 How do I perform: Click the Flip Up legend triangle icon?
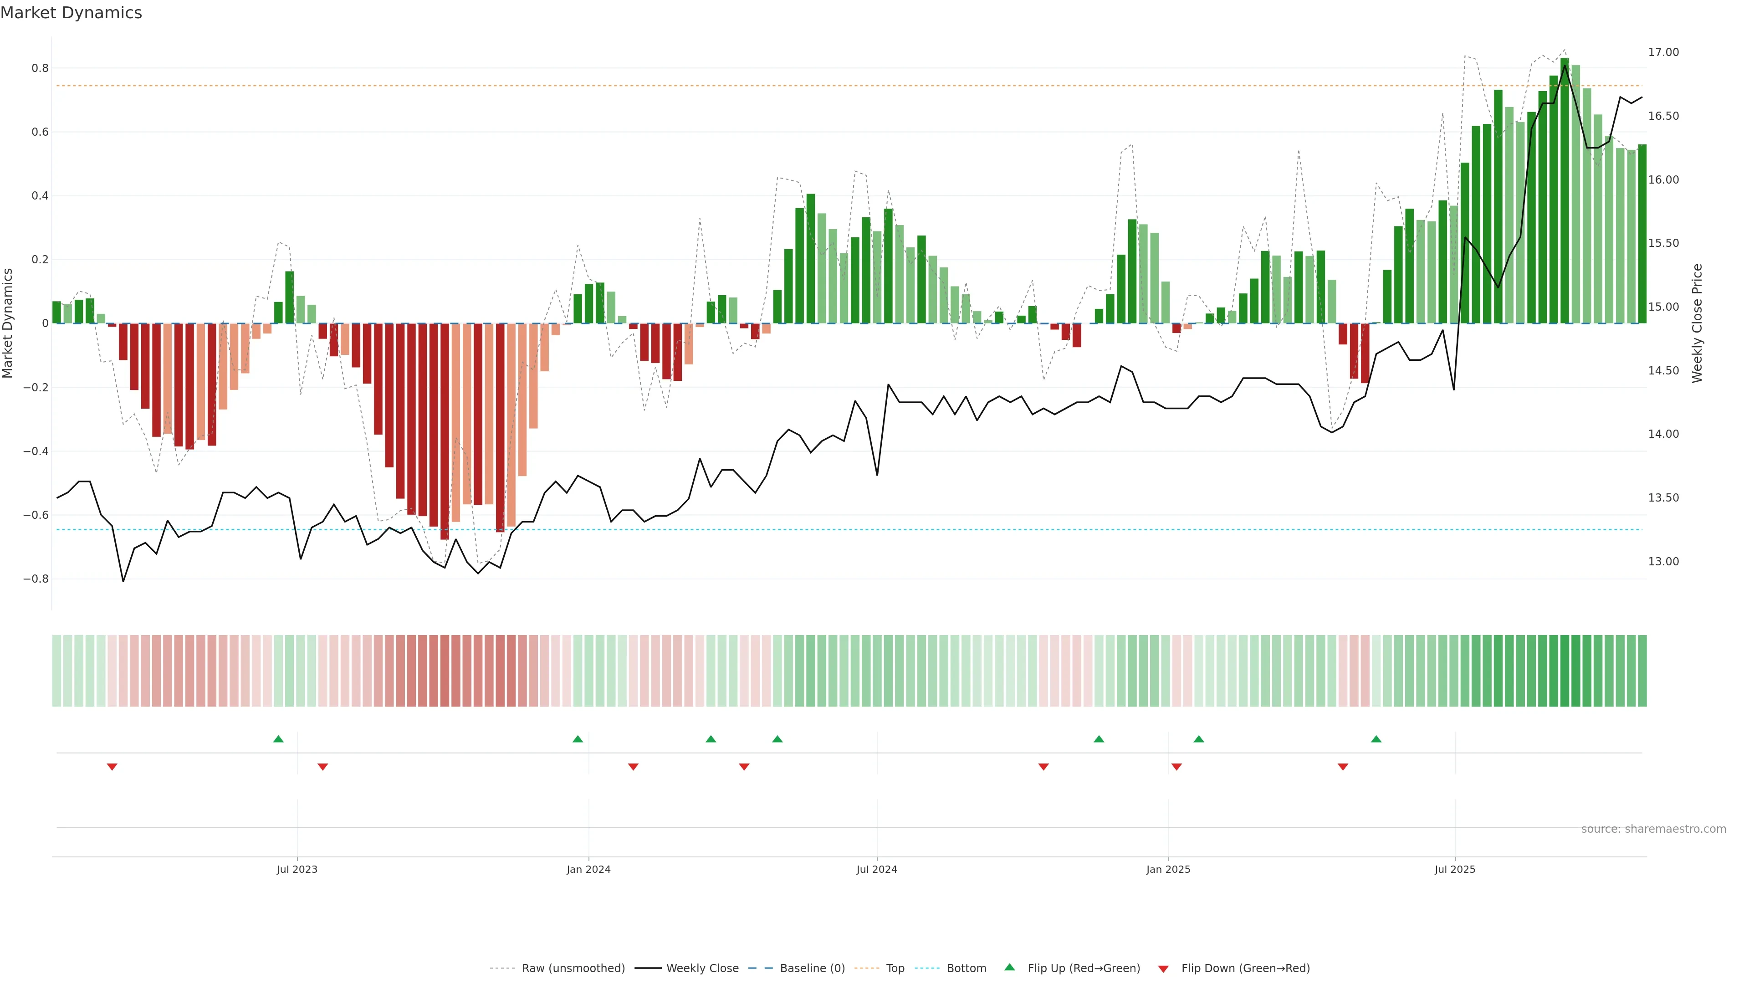point(1010,967)
